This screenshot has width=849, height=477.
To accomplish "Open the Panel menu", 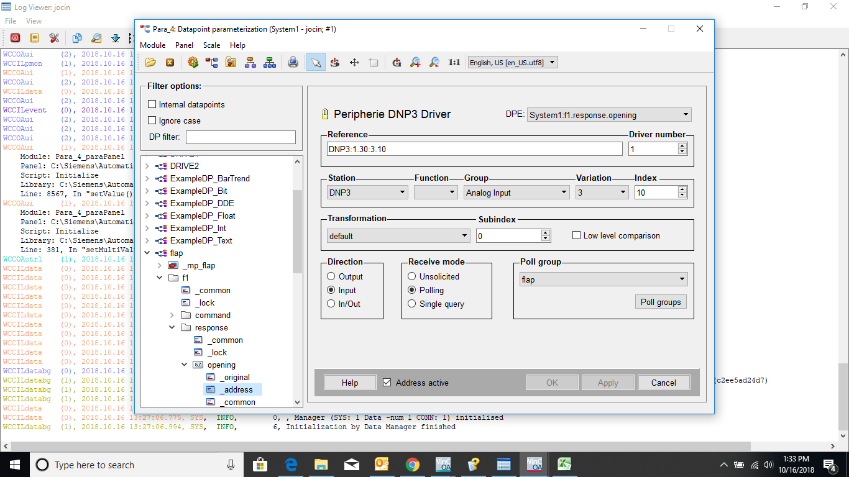I will pos(184,45).
